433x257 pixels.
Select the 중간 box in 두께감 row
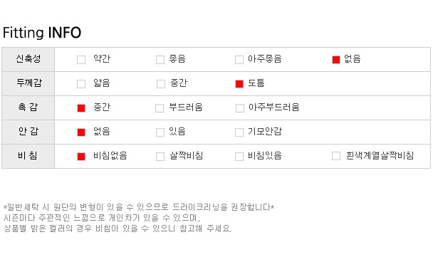click(x=161, y=84)
